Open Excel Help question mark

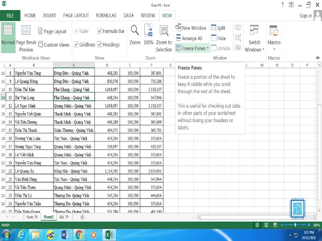click(282, 4)
